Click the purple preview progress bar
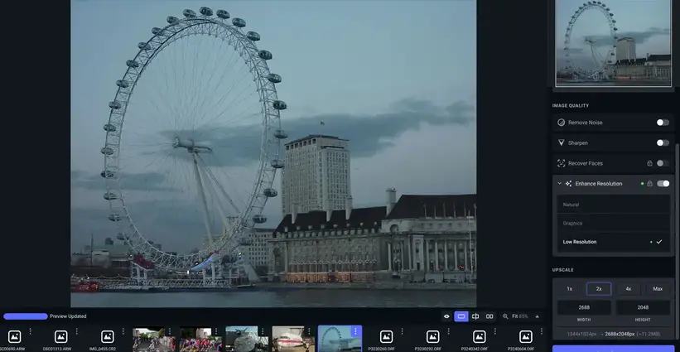 (x=25, y=316)
